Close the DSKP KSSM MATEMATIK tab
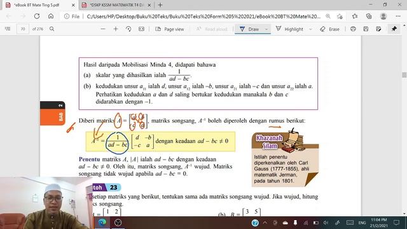Viewport: 407px width, 229px height. 149,5
